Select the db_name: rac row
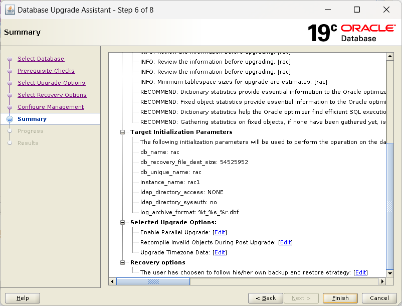Screen dimensions: 402x306 [160, 152]
